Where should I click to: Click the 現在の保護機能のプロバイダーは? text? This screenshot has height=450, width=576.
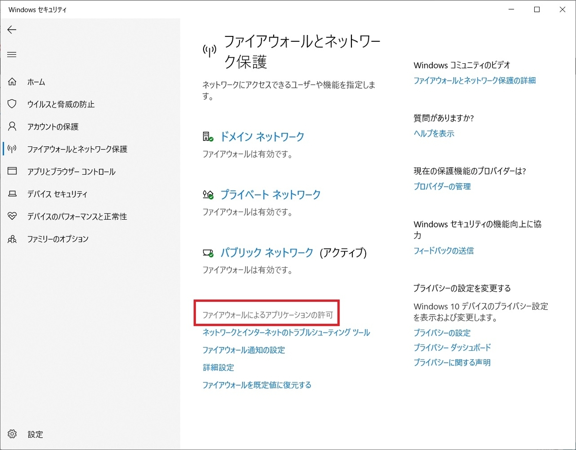(470, 171)
